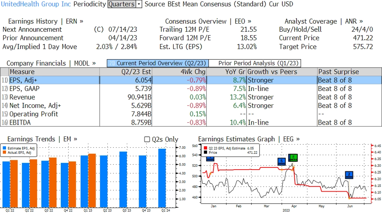Image resolution: width=382 pixels, height=214 pixels.
Task: Click the Growth vs Peers column header
Action: [x=282, y=72]
